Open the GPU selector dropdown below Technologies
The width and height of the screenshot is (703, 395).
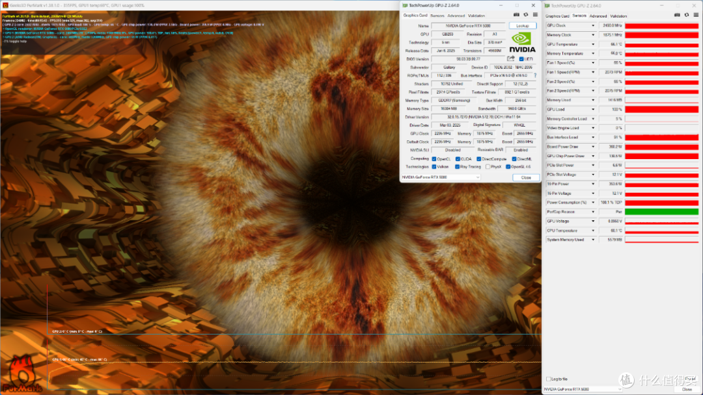tap(440, 177)
